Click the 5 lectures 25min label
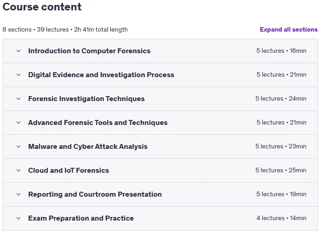This screenshot has width=322, height=235. pyautogui.click(x=281, y=170)
